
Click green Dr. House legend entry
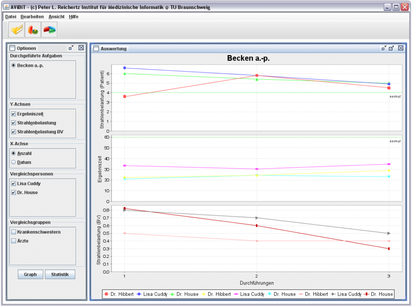tap(184, 294)
